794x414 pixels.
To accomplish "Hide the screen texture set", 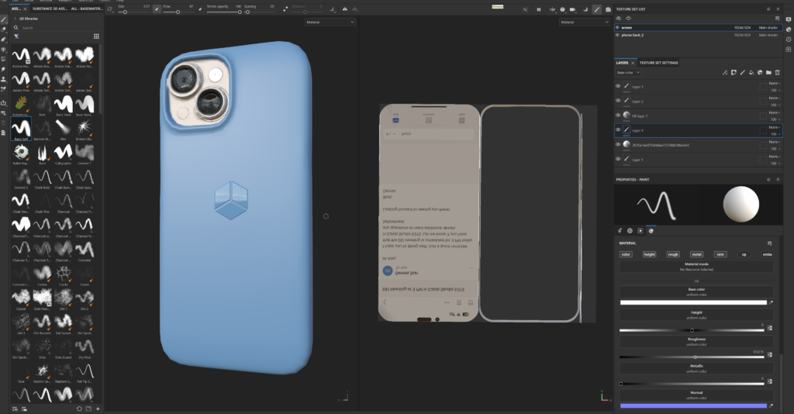I will pyautogui.click(x=617, y=27).
